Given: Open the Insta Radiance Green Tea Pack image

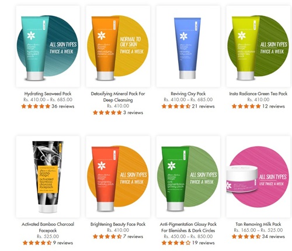Looking at the screenshot, I should click(258, 46).
